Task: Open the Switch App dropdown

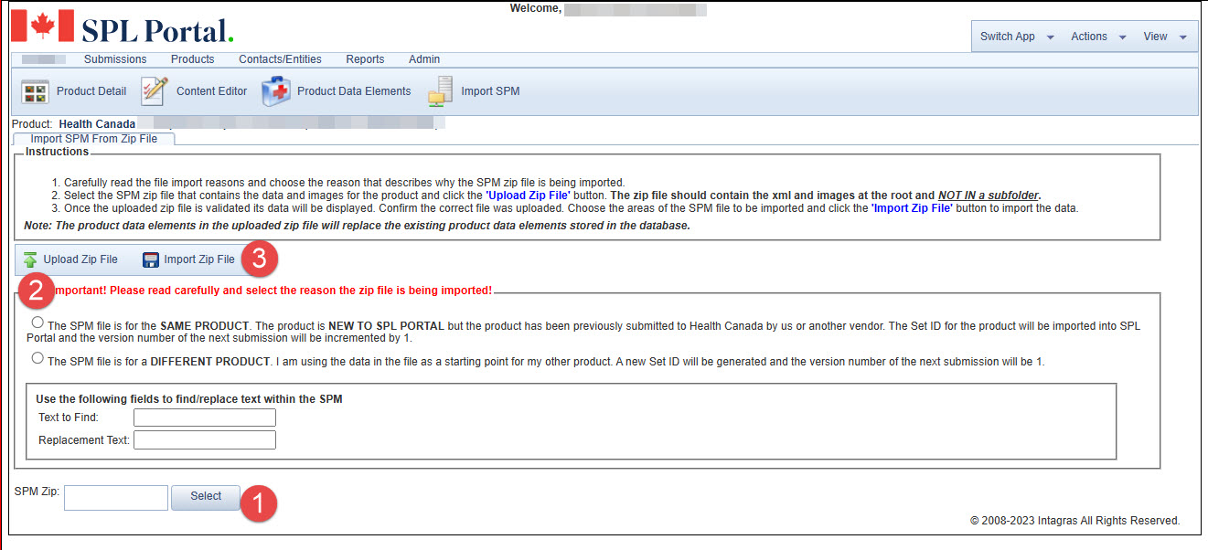Action: (x=1017, y=37)
